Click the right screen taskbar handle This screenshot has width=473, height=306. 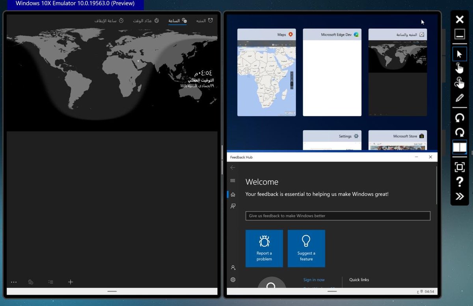332,291
